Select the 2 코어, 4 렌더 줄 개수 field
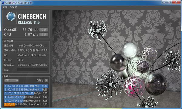182x109 pixels. (x=32, y=50)
